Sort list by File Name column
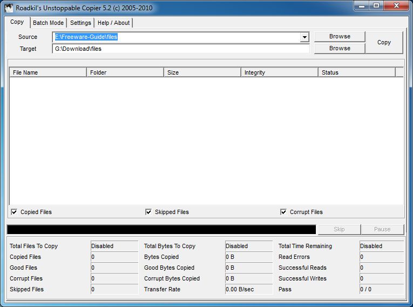413x307 pixels. [x=48, y=72]
